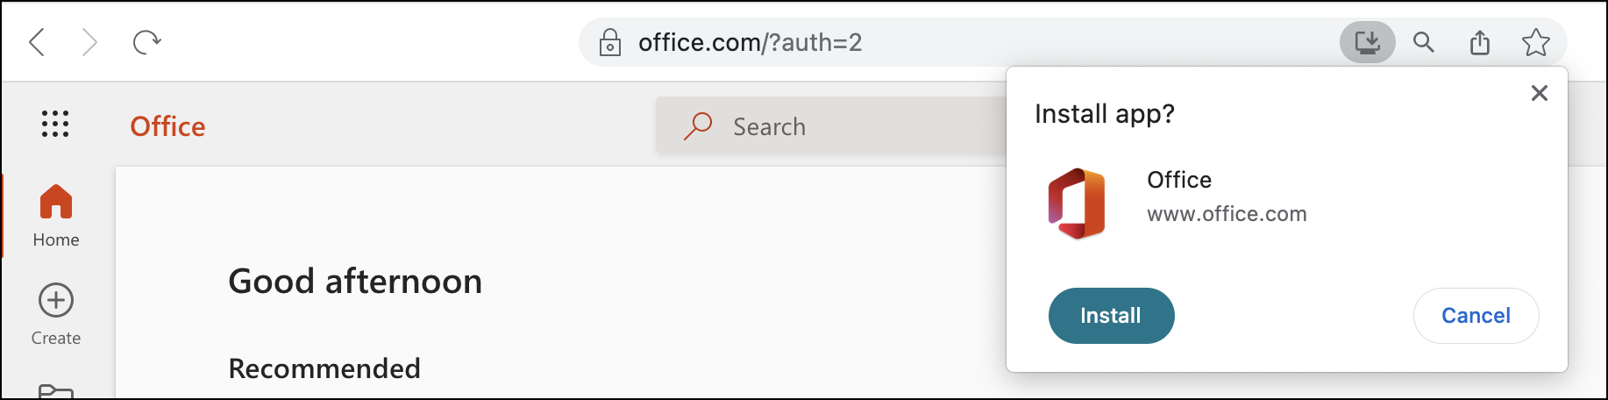Close the Install app dialog
This screenshot has width=1608, height=400.
pyautogui.click(x=1539, y=93)
